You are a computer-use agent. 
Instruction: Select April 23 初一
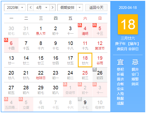pos(56,75)
